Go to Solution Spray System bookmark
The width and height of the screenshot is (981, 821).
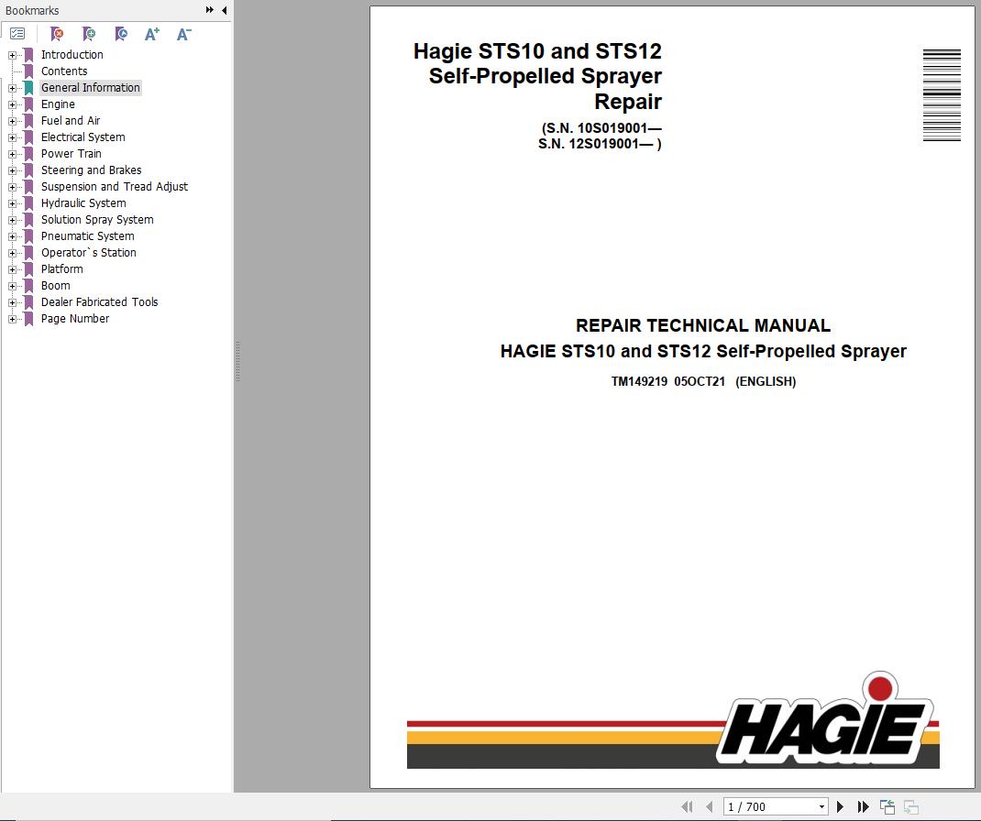pos(97,220)
